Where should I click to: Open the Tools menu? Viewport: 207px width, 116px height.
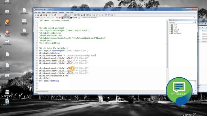[67, 12]
